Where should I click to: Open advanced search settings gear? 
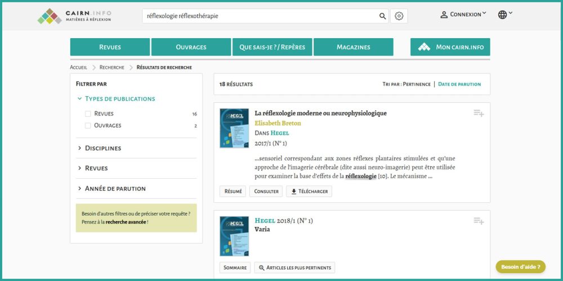(x=399, y=16)
